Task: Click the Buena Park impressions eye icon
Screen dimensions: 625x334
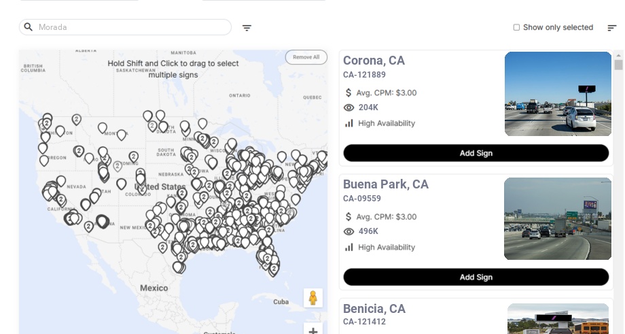Action: [x=349, y=231]
